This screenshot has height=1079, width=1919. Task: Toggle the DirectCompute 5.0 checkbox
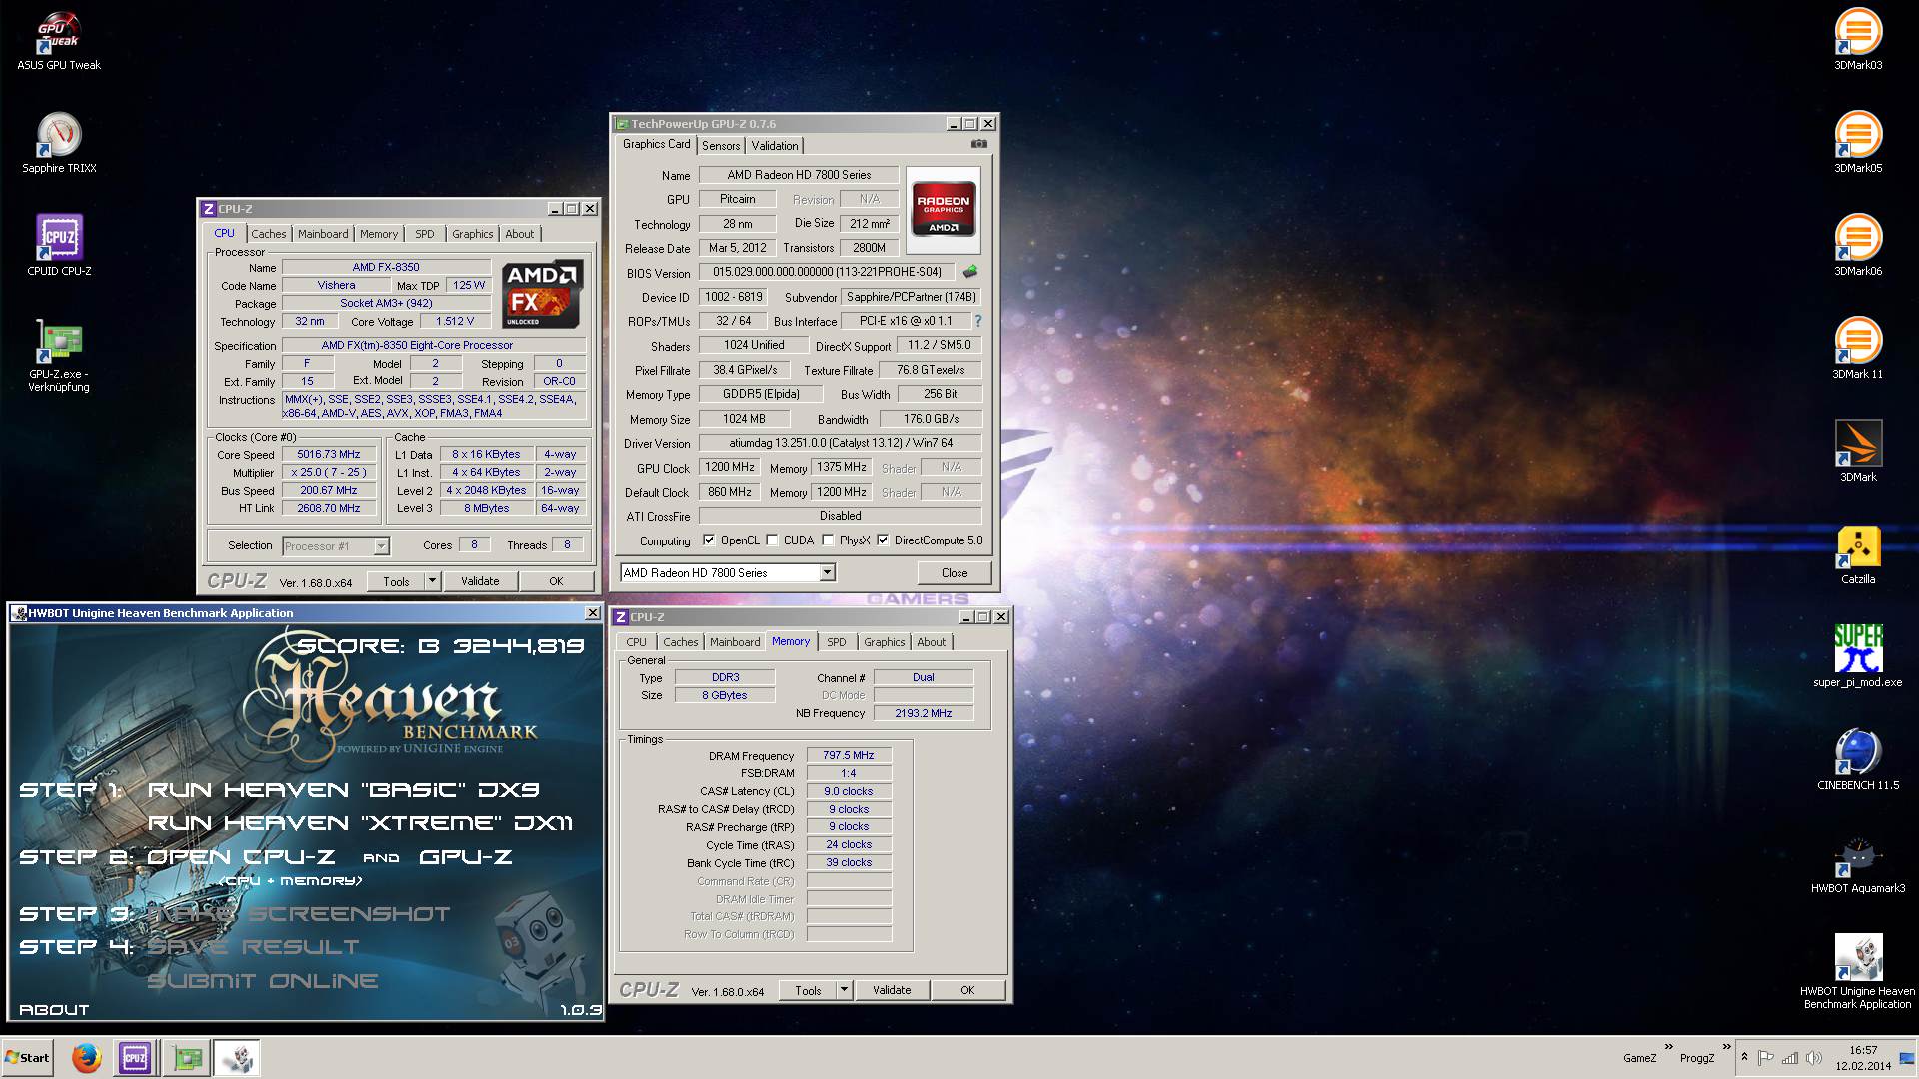(883, 540)
